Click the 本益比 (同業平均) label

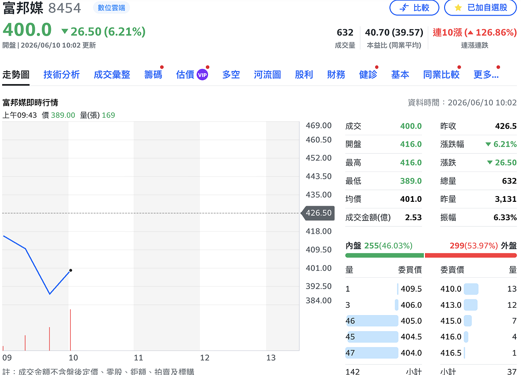[x=394, y=45]
